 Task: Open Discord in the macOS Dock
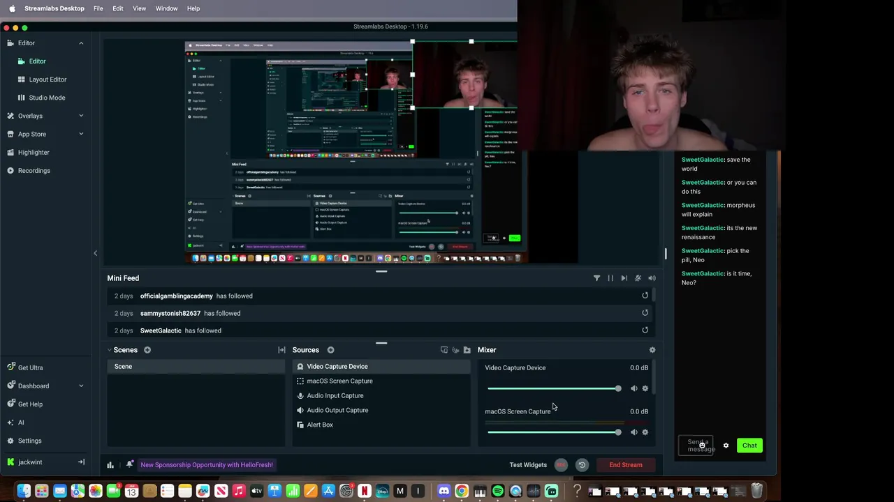[444, 492]
